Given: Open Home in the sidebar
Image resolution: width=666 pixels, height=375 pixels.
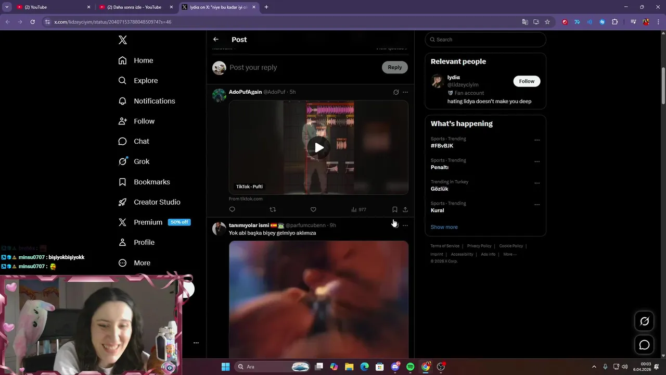Looking at the screenshot, I should point(136,60).
